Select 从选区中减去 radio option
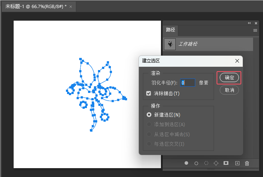This screenshot has width=263, height=177. (149, 134)
